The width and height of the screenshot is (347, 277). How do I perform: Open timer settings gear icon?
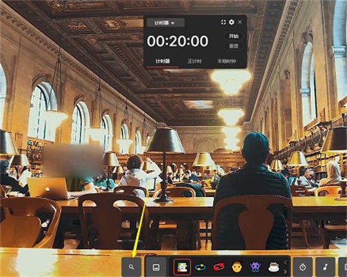coord(232,22)
